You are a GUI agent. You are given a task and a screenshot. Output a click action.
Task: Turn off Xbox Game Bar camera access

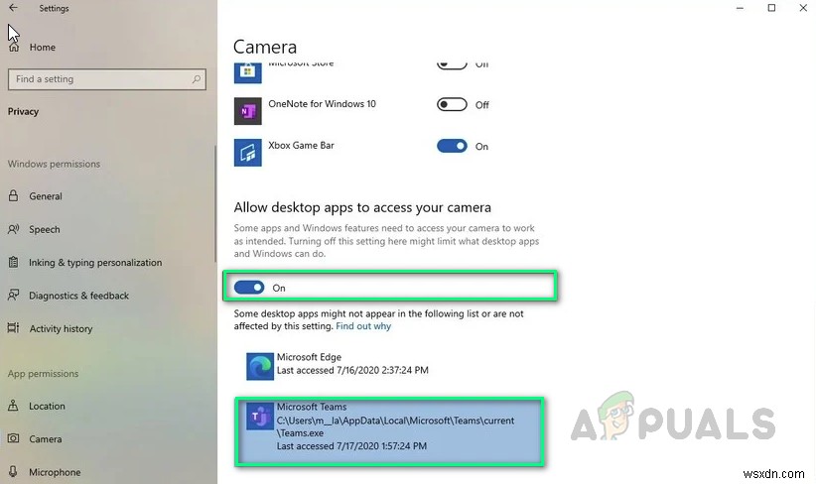pos(452,146)
